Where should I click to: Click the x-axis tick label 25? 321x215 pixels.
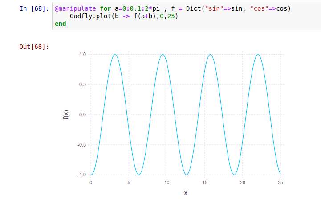pyautogui.click(x=280, y=183)
